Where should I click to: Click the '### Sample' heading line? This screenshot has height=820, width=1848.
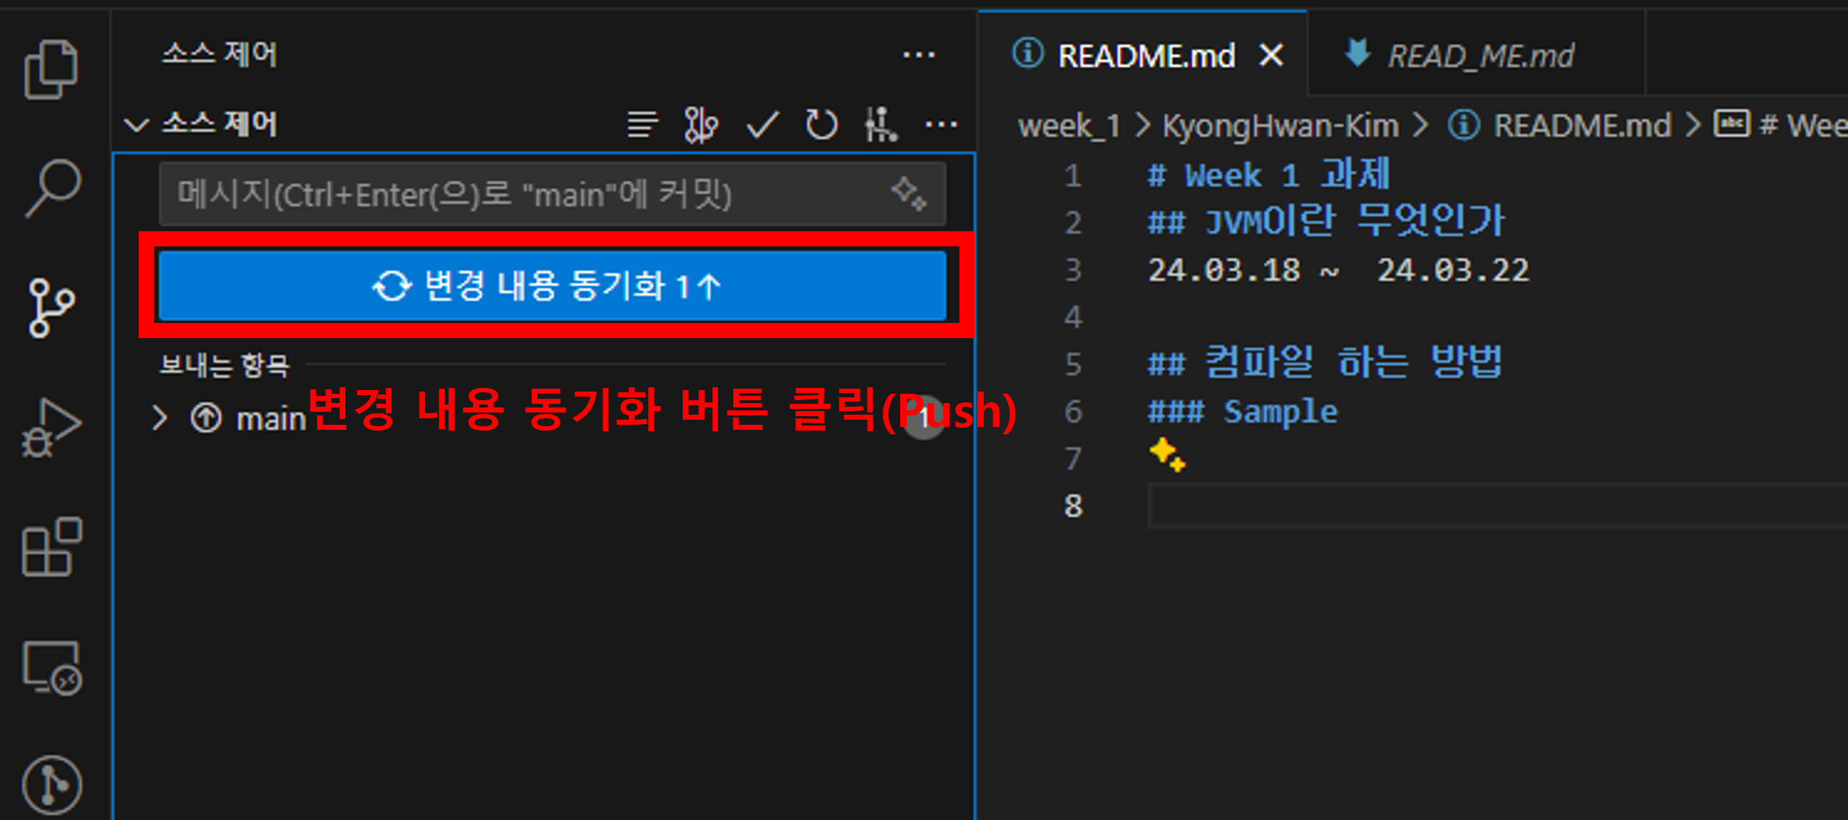pyautogui.click(x=1242, y=412)
